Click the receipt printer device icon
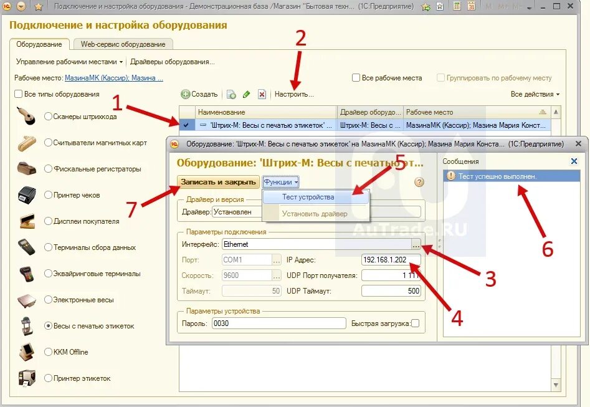 pos(27,195)
